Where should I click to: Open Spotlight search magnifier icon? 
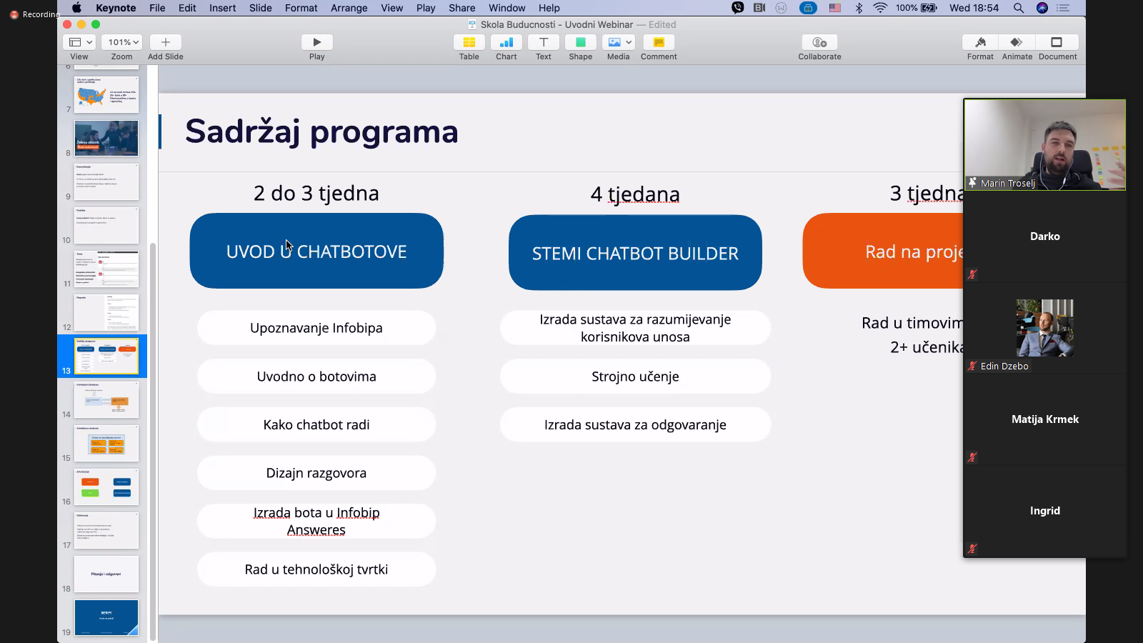pyautogui.click(x=1018, y=8)
